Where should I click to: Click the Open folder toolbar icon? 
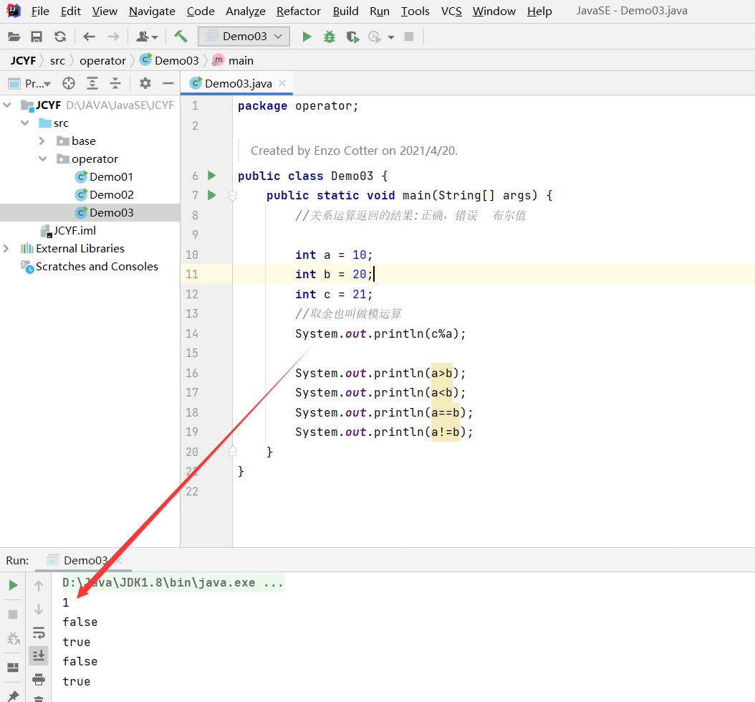click(x=14, y=37)
